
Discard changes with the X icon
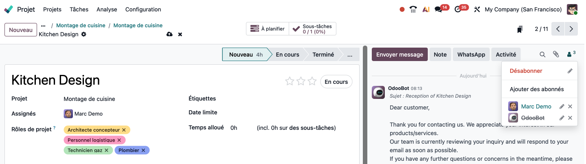tap(180, 34)
